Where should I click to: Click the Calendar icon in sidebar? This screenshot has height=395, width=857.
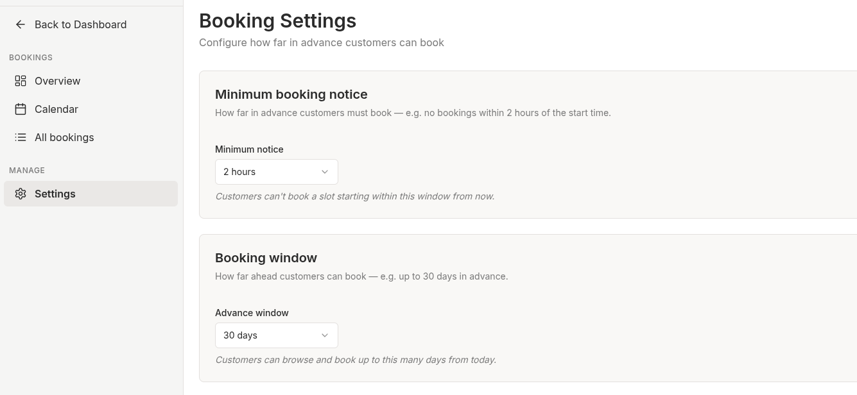tap(21, 109)
